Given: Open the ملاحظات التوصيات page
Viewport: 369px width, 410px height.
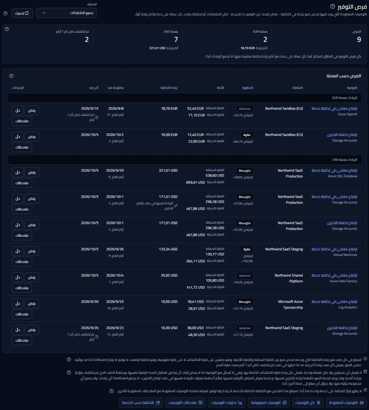Looking at the screenshot, I should 185,402.
